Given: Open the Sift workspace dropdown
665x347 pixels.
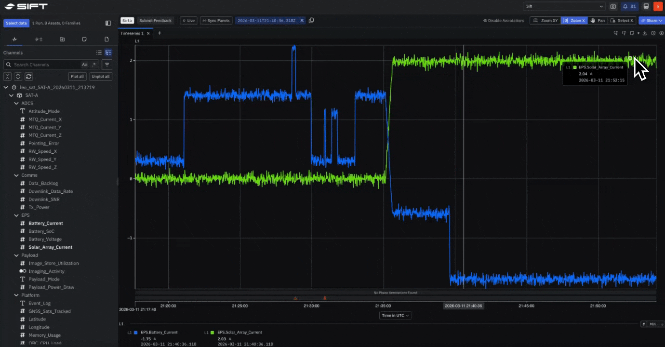Looking at the screenshot, I should click(564, 6).
